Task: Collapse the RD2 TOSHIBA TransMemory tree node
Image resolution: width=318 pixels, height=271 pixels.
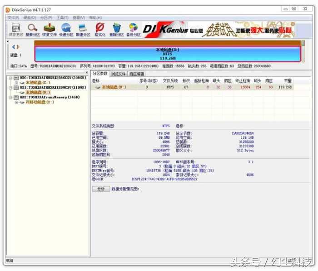Action: click(10, 97)
